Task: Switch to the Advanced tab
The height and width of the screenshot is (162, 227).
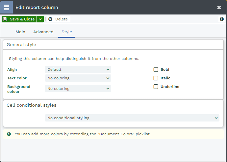Action: [43, 32]
